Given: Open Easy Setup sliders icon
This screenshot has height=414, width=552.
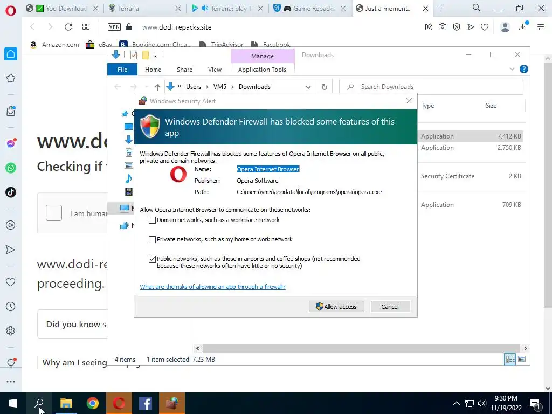Looking at the screenshot, I should point(541,27).
